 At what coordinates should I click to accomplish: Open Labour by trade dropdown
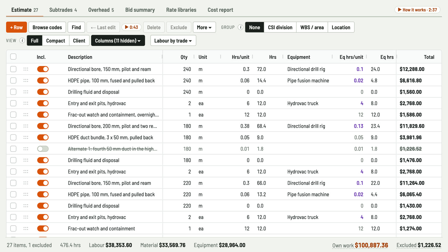pos(173,40)
